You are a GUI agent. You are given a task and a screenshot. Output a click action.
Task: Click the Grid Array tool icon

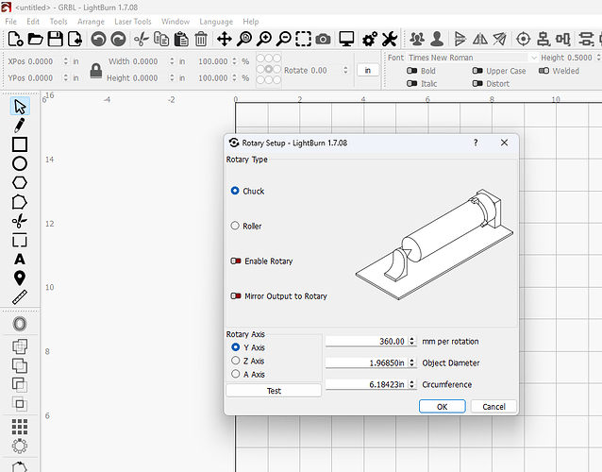pyautogui.click(x=20, y=427)
